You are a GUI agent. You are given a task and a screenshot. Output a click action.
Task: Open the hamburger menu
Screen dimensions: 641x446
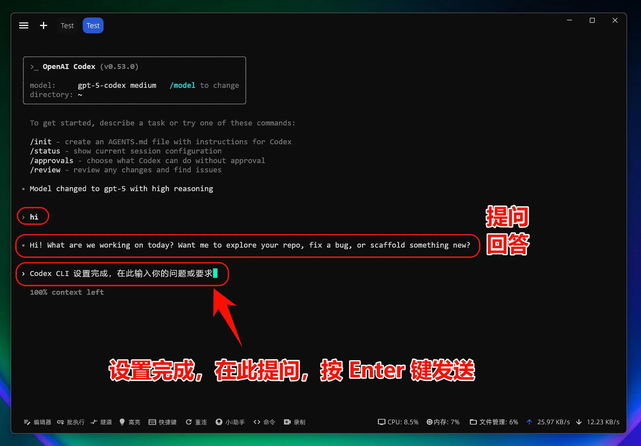pyautogui.click(x=23, y=25)
